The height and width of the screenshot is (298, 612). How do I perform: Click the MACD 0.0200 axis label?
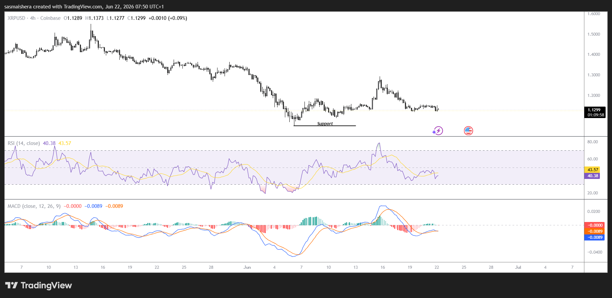[x=594, y=212]
